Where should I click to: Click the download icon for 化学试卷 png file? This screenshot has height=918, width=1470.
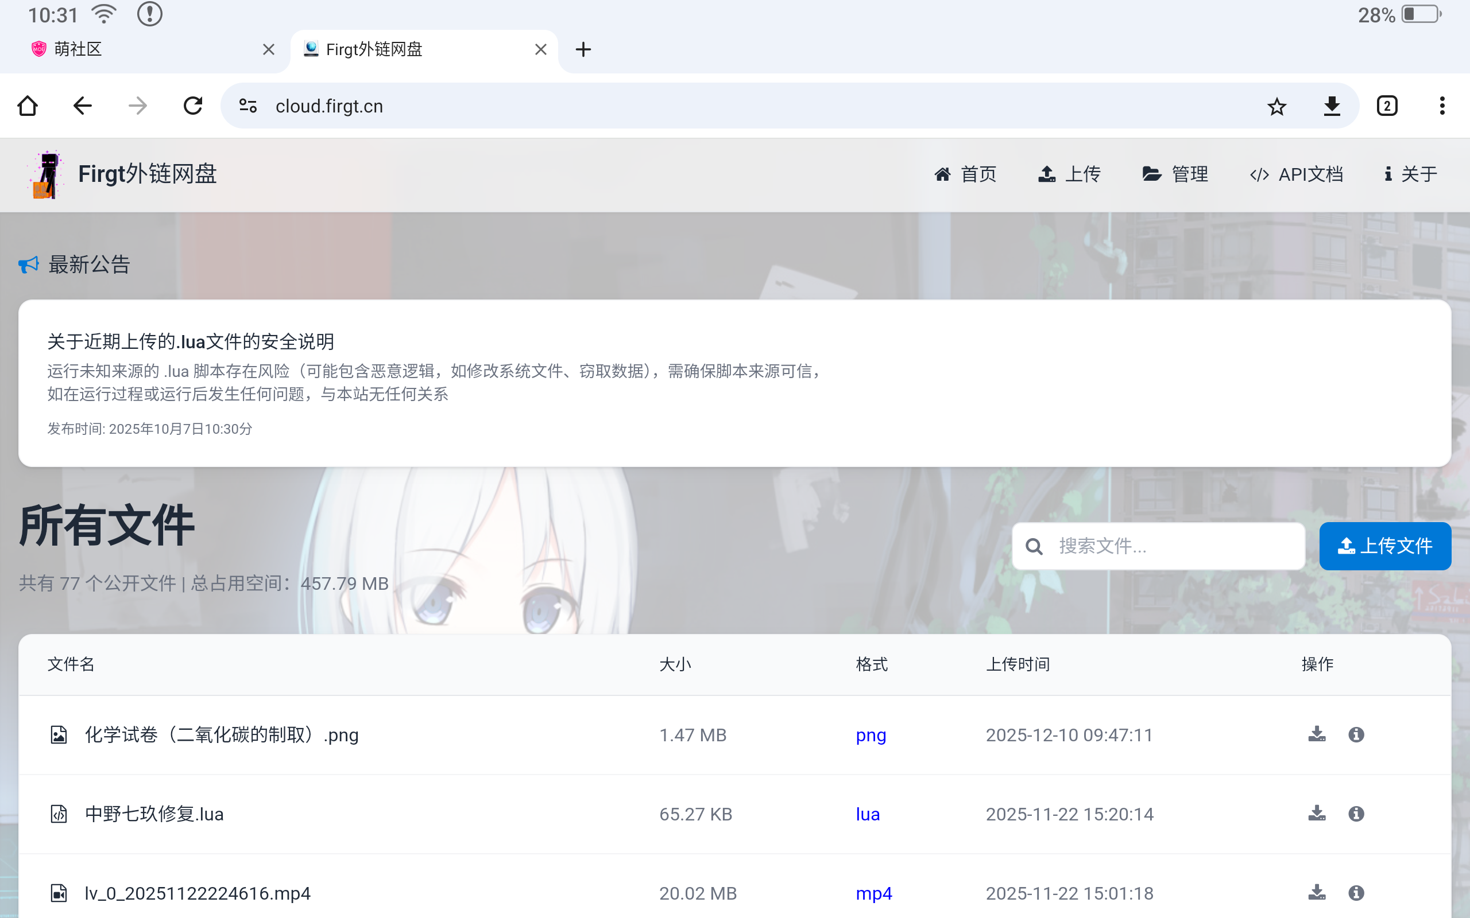click(1316, 734)
